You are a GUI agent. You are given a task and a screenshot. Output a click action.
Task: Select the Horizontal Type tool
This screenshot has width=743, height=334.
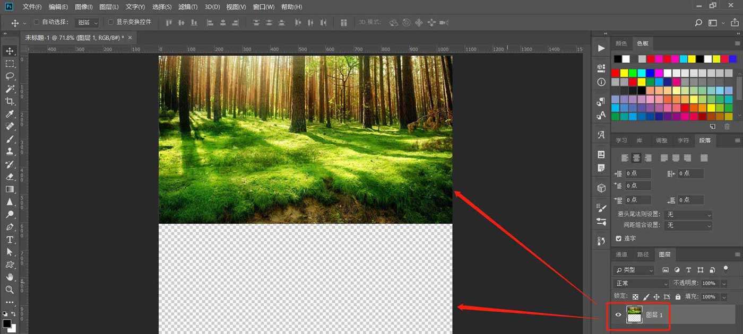point(10,240)
